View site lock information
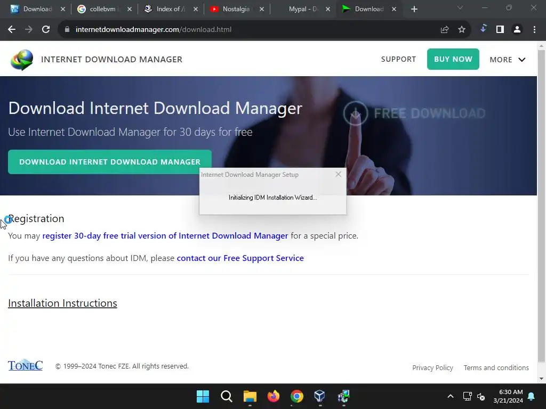The height and width of the screenshot is (409, 546). click(67, 30)
